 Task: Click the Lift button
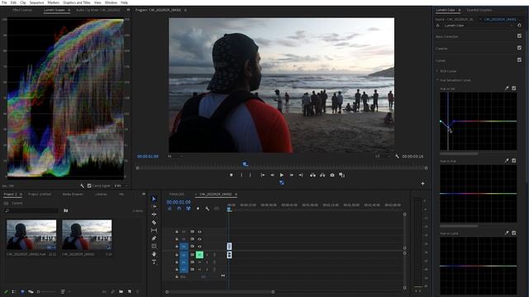(x=312, y=175)
